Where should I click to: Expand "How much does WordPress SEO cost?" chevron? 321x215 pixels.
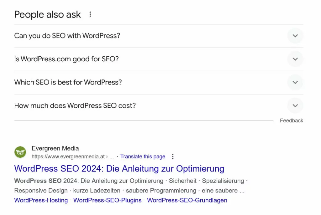pyautogui.click(x=295, y=106)
